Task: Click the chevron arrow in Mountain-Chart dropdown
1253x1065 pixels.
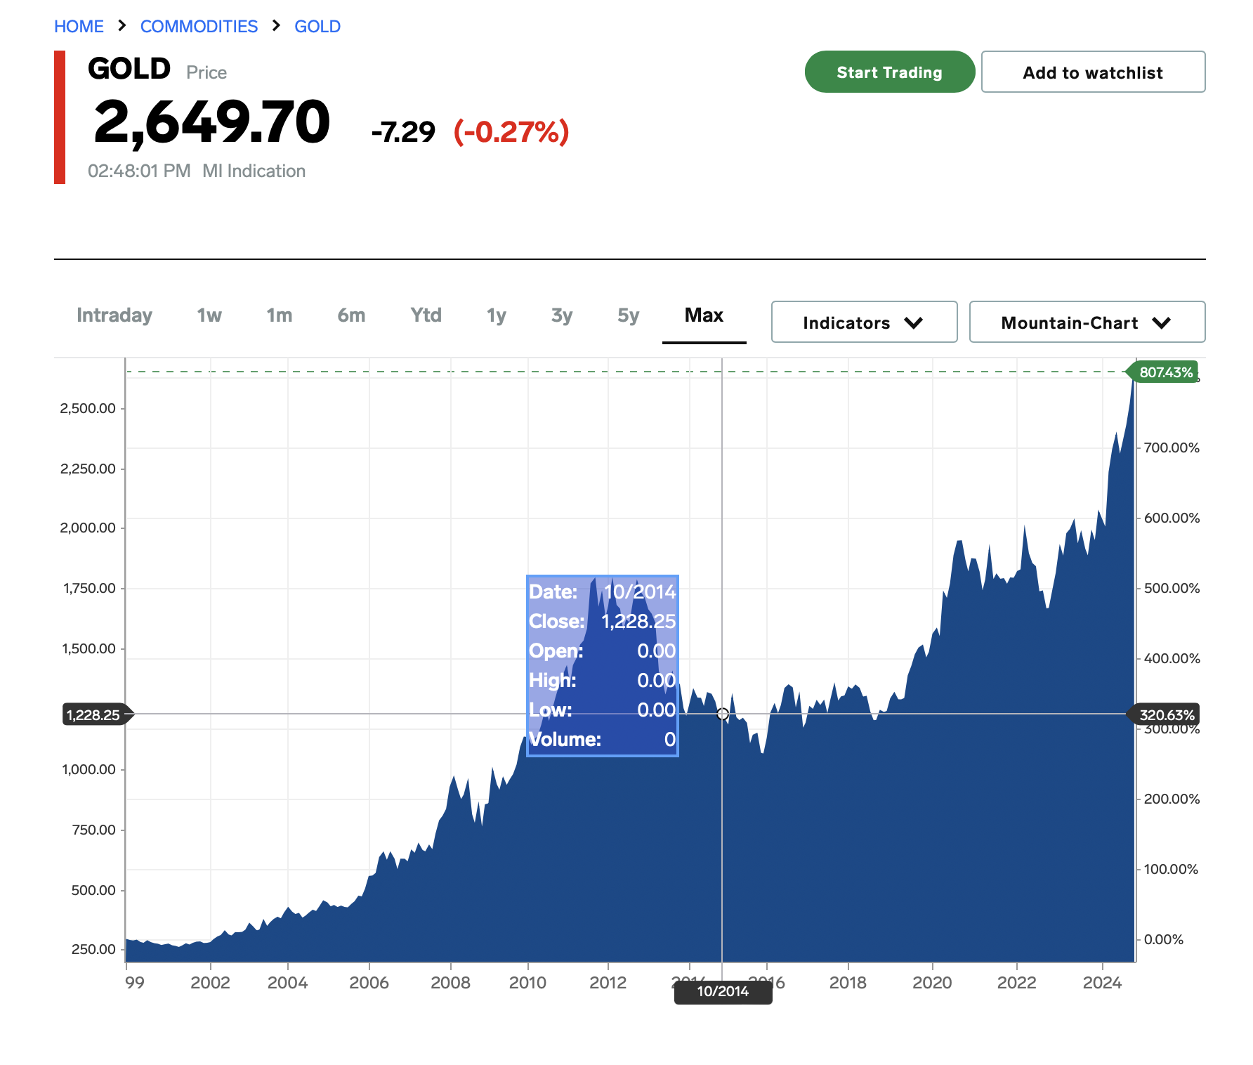Action: [1162, 323]
